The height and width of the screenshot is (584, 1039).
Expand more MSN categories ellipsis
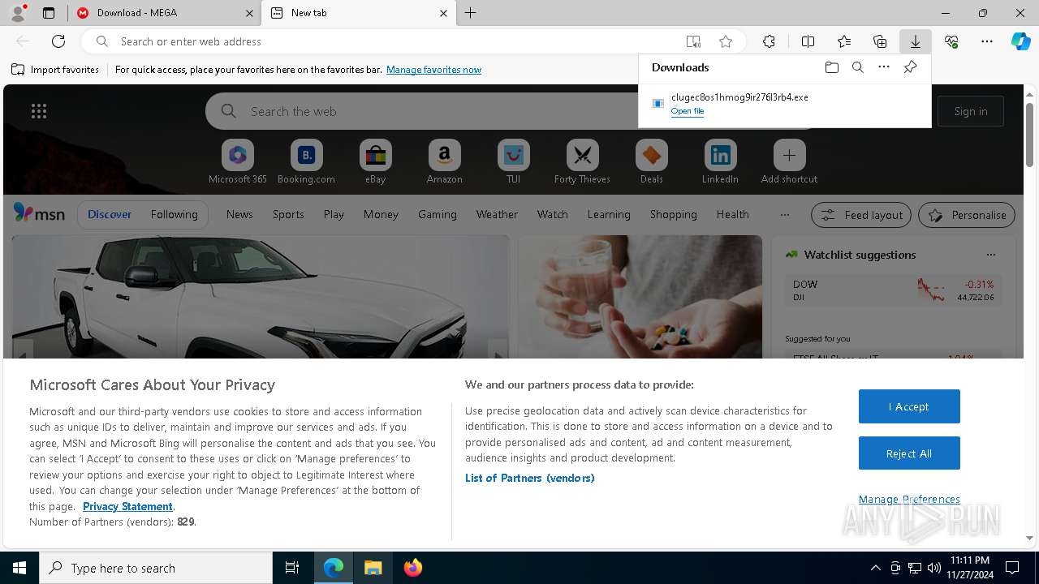(x=784, y=214)
